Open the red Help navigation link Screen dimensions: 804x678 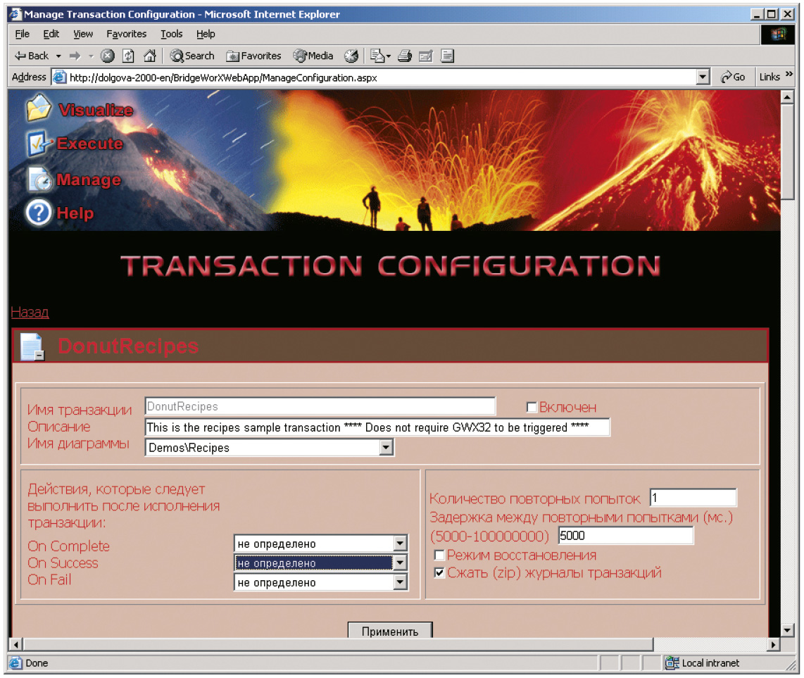(x=75, y=213)
